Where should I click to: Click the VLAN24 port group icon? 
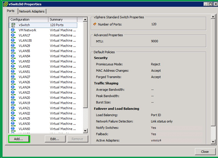point(13,87)
